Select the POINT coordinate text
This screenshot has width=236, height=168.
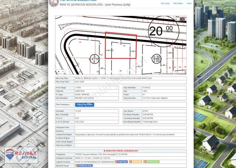point(94,162)
